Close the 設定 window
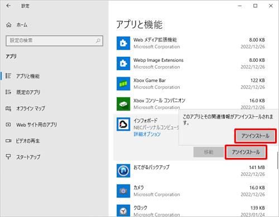This screenshot has height=217, width=279. [x=271, y=6]
